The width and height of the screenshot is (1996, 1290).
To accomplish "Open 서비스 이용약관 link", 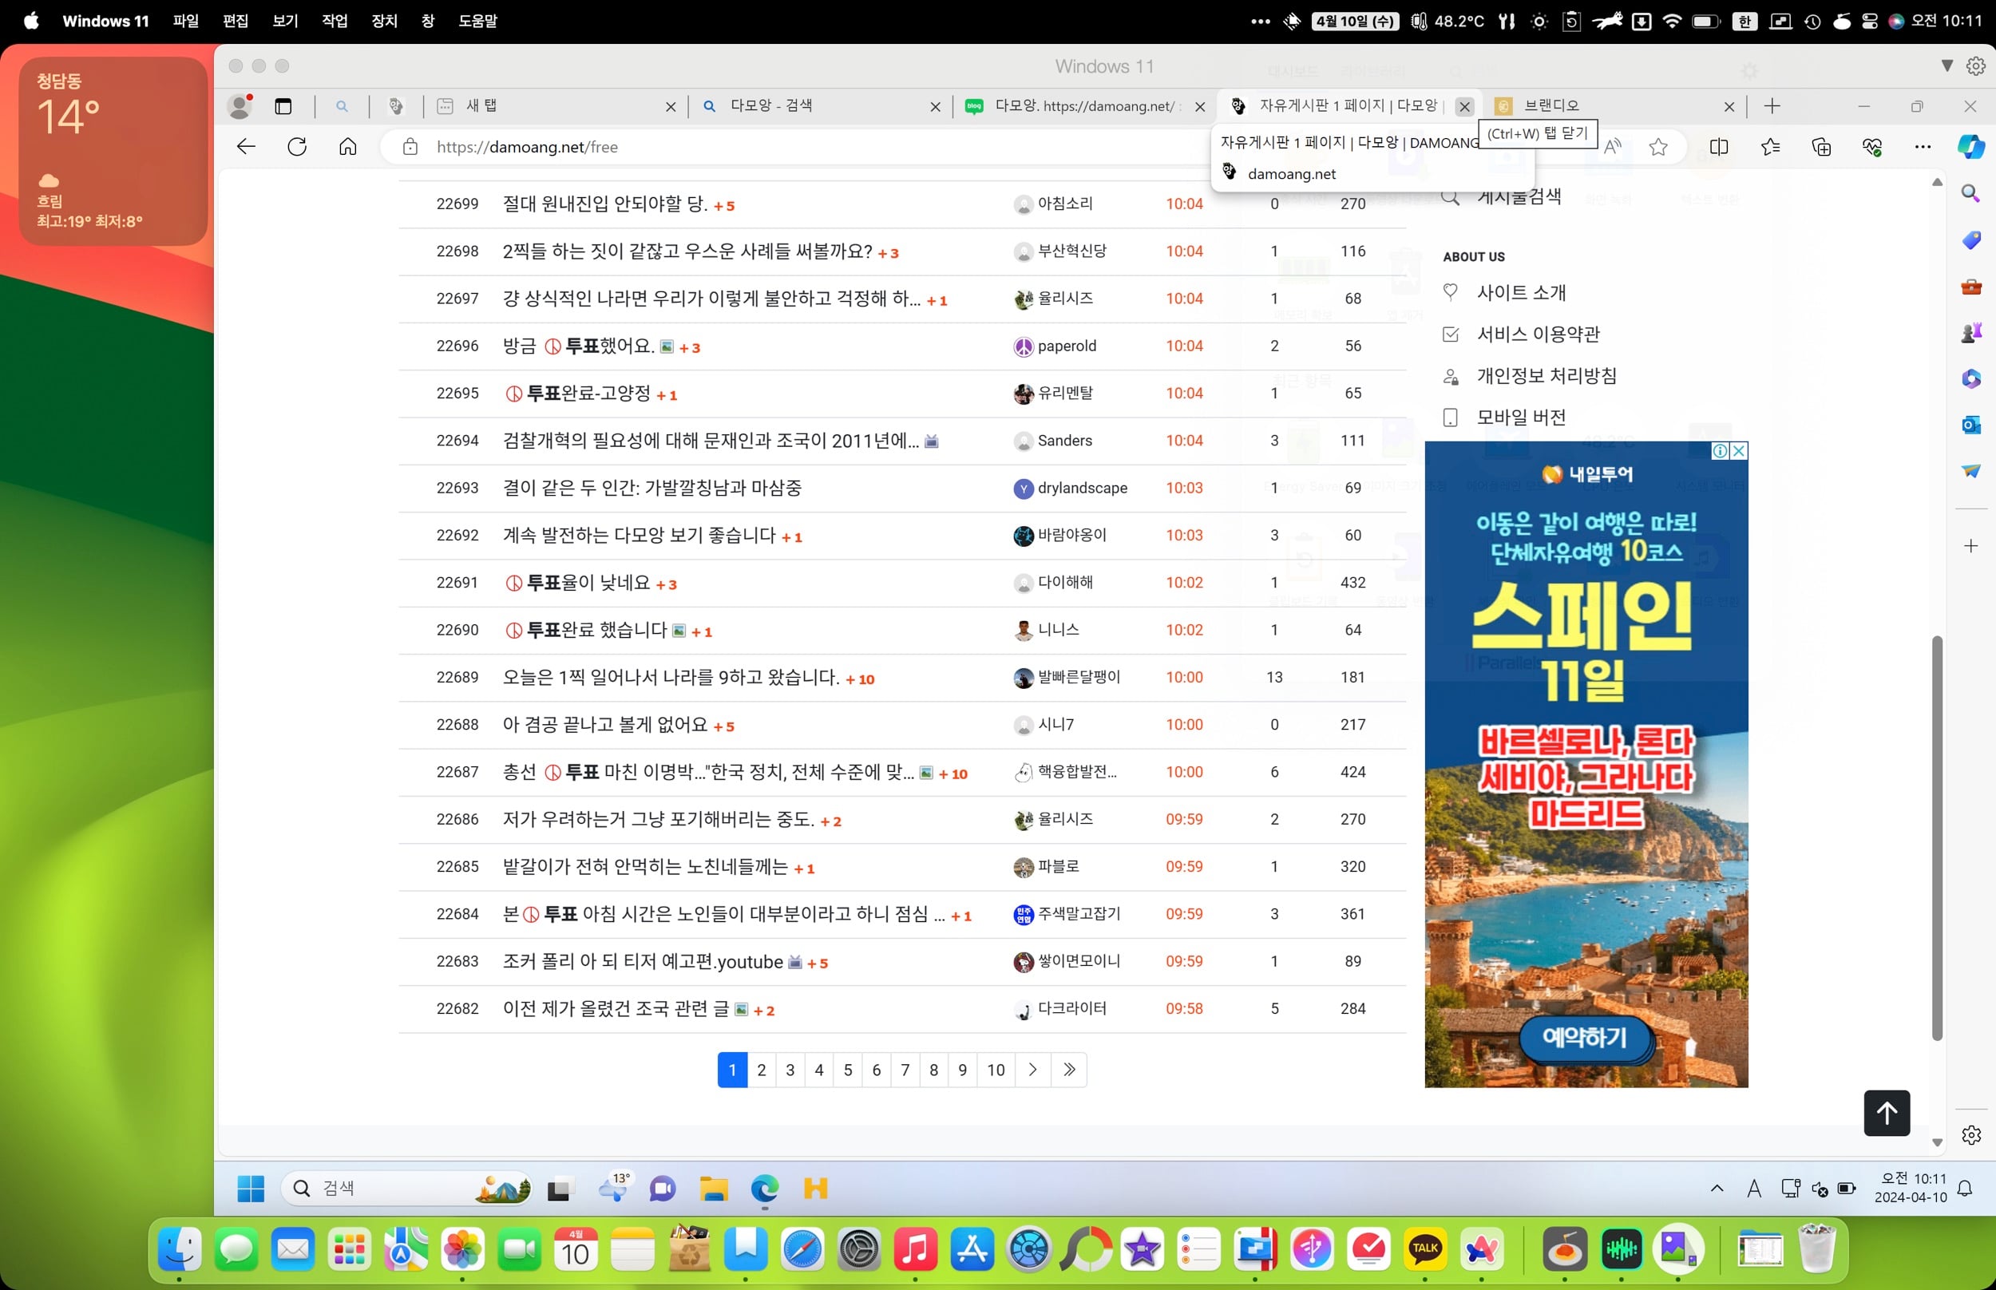I will [1538, 334].
